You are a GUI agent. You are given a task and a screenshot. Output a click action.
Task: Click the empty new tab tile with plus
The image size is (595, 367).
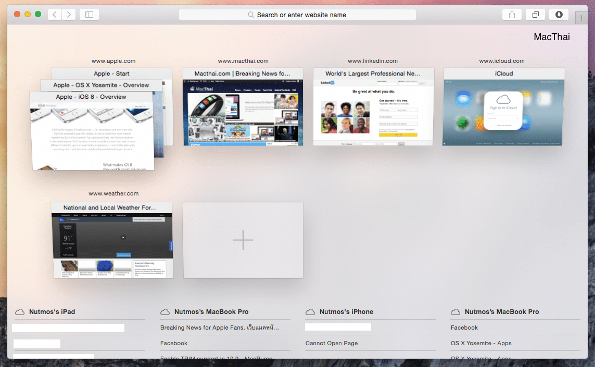(x=243, y=240)
